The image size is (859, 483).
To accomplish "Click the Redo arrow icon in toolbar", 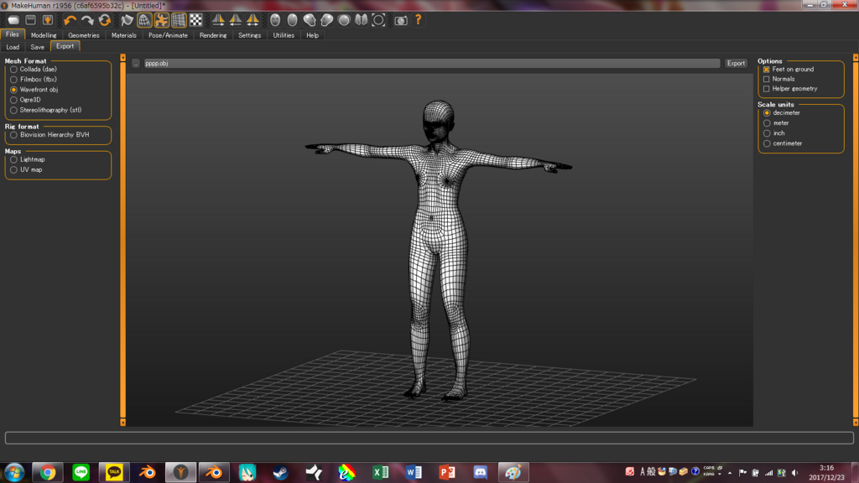I will coord(87,20).
